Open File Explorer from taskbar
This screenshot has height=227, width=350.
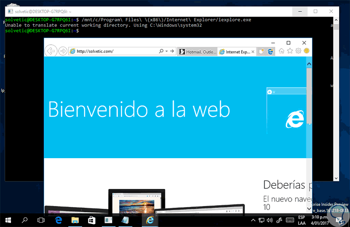click(75, 220)
